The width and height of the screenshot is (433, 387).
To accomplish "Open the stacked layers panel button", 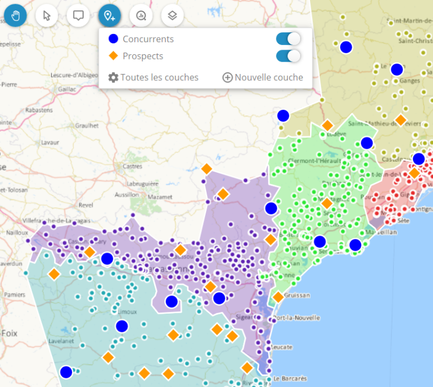I will (x=172, y=16).
